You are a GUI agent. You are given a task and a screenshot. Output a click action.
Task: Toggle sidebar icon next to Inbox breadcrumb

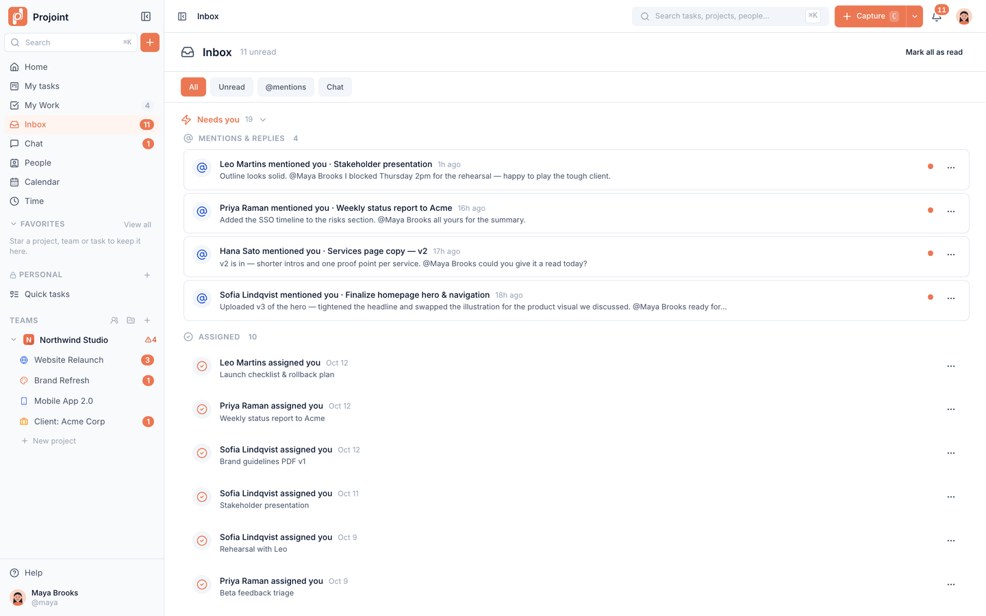(x=182, y=16)
